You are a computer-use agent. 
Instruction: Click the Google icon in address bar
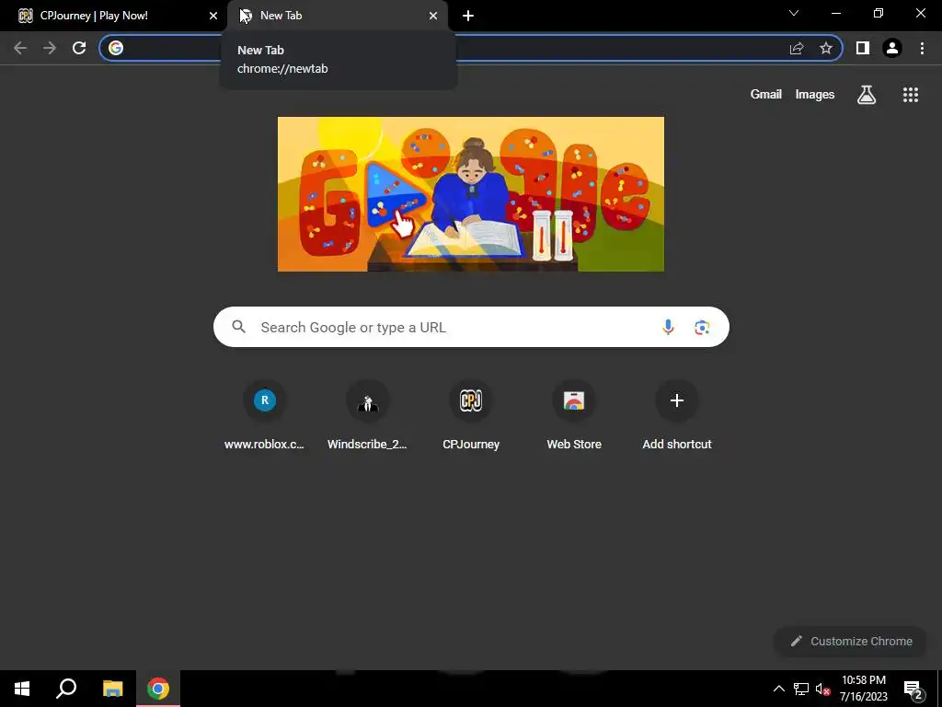coord(116,48)
